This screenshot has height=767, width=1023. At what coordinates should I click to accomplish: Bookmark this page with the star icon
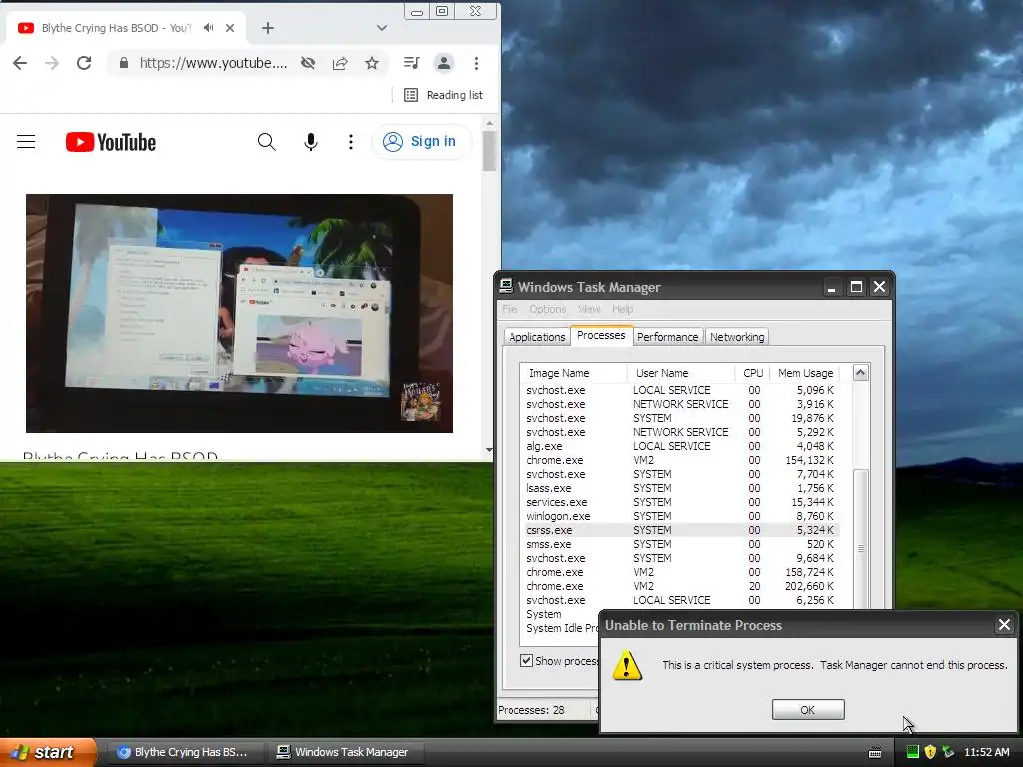[x=372, y=63]
